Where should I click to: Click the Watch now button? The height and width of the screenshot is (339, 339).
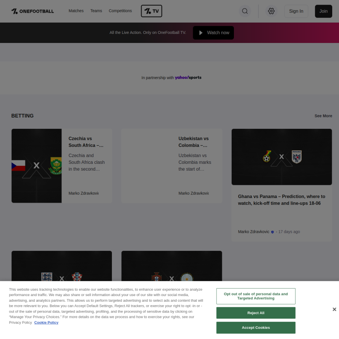214,33
